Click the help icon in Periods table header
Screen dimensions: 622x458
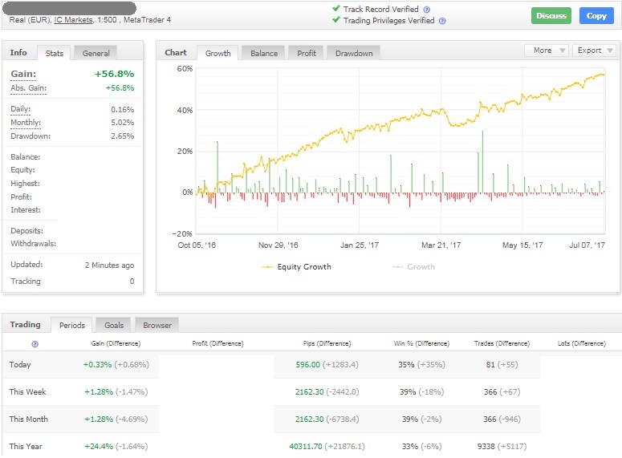[x=35, y=344]
